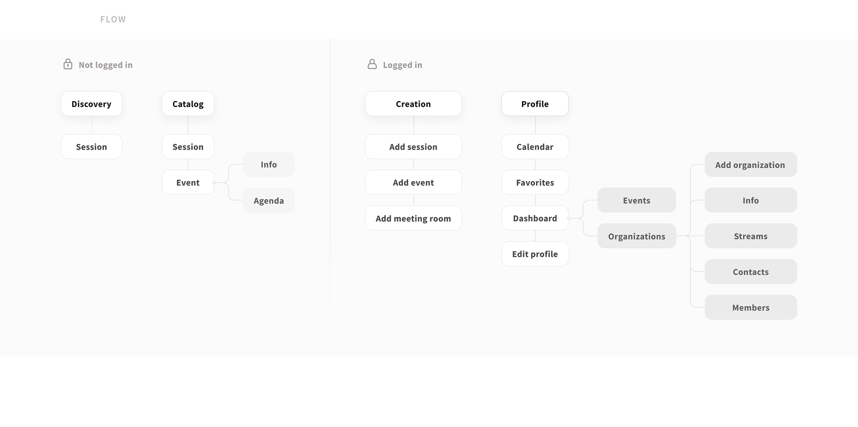Select the Favorites node

tap(535, 183)
